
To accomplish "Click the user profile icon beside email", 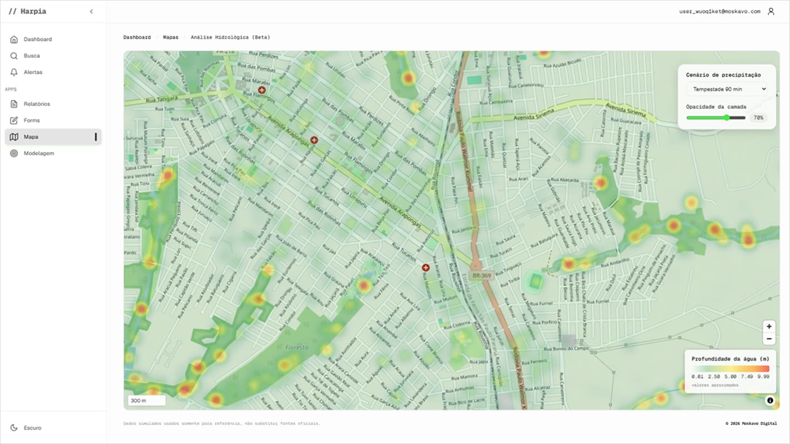I will tap(771, 11).
